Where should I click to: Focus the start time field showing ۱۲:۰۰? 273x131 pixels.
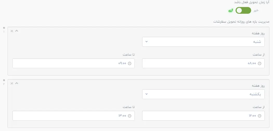203,116
